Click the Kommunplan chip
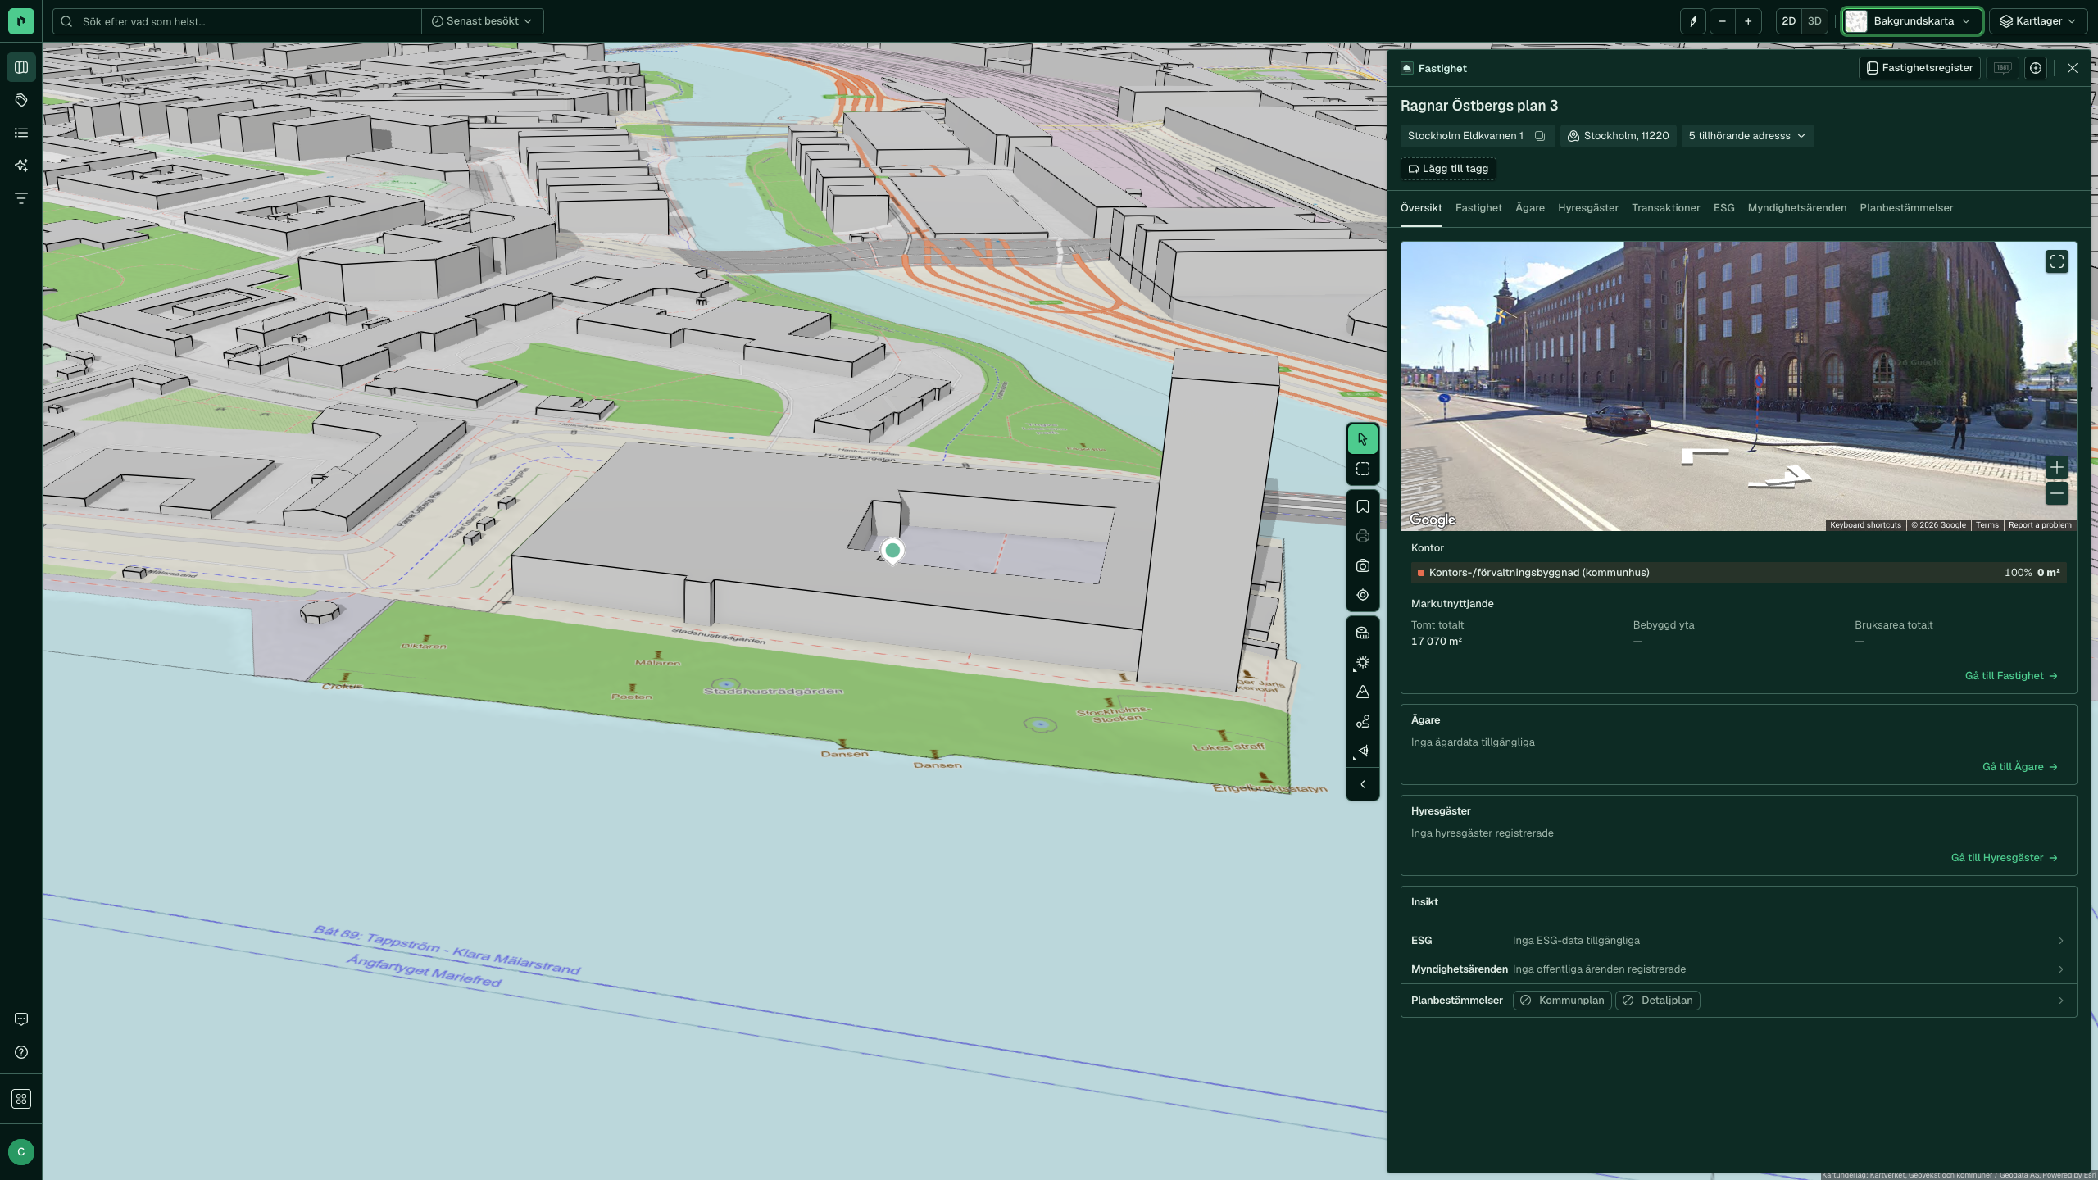Viewport: 2098px width, 1180px height. [1562, 1001]
